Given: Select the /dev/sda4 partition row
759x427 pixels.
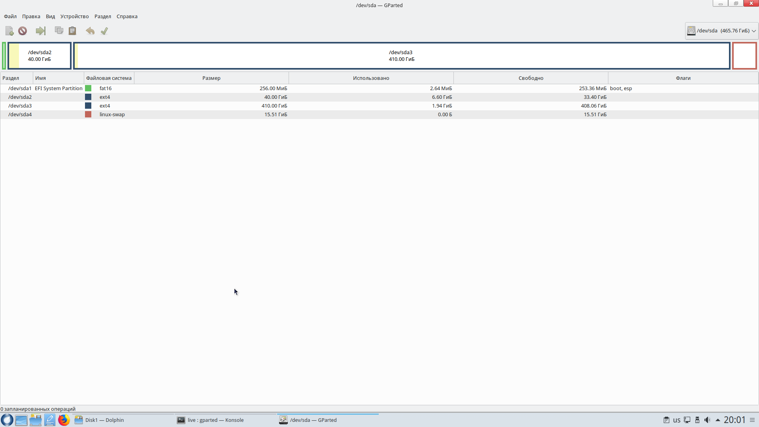Looking at the screenshot, I should tap(379, 114).
